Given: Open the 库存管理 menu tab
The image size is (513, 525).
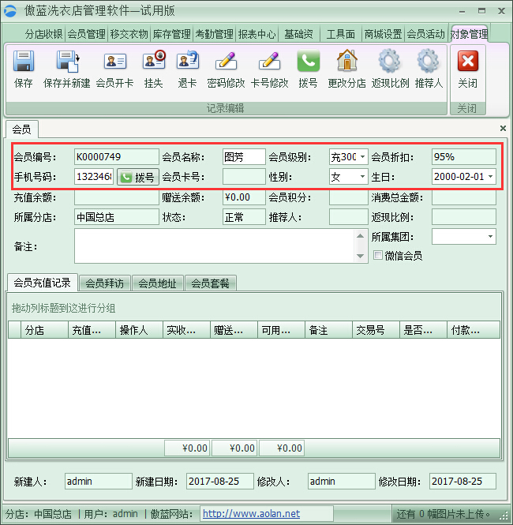Looking at the screenshot, I should click(x=171, y=34).
